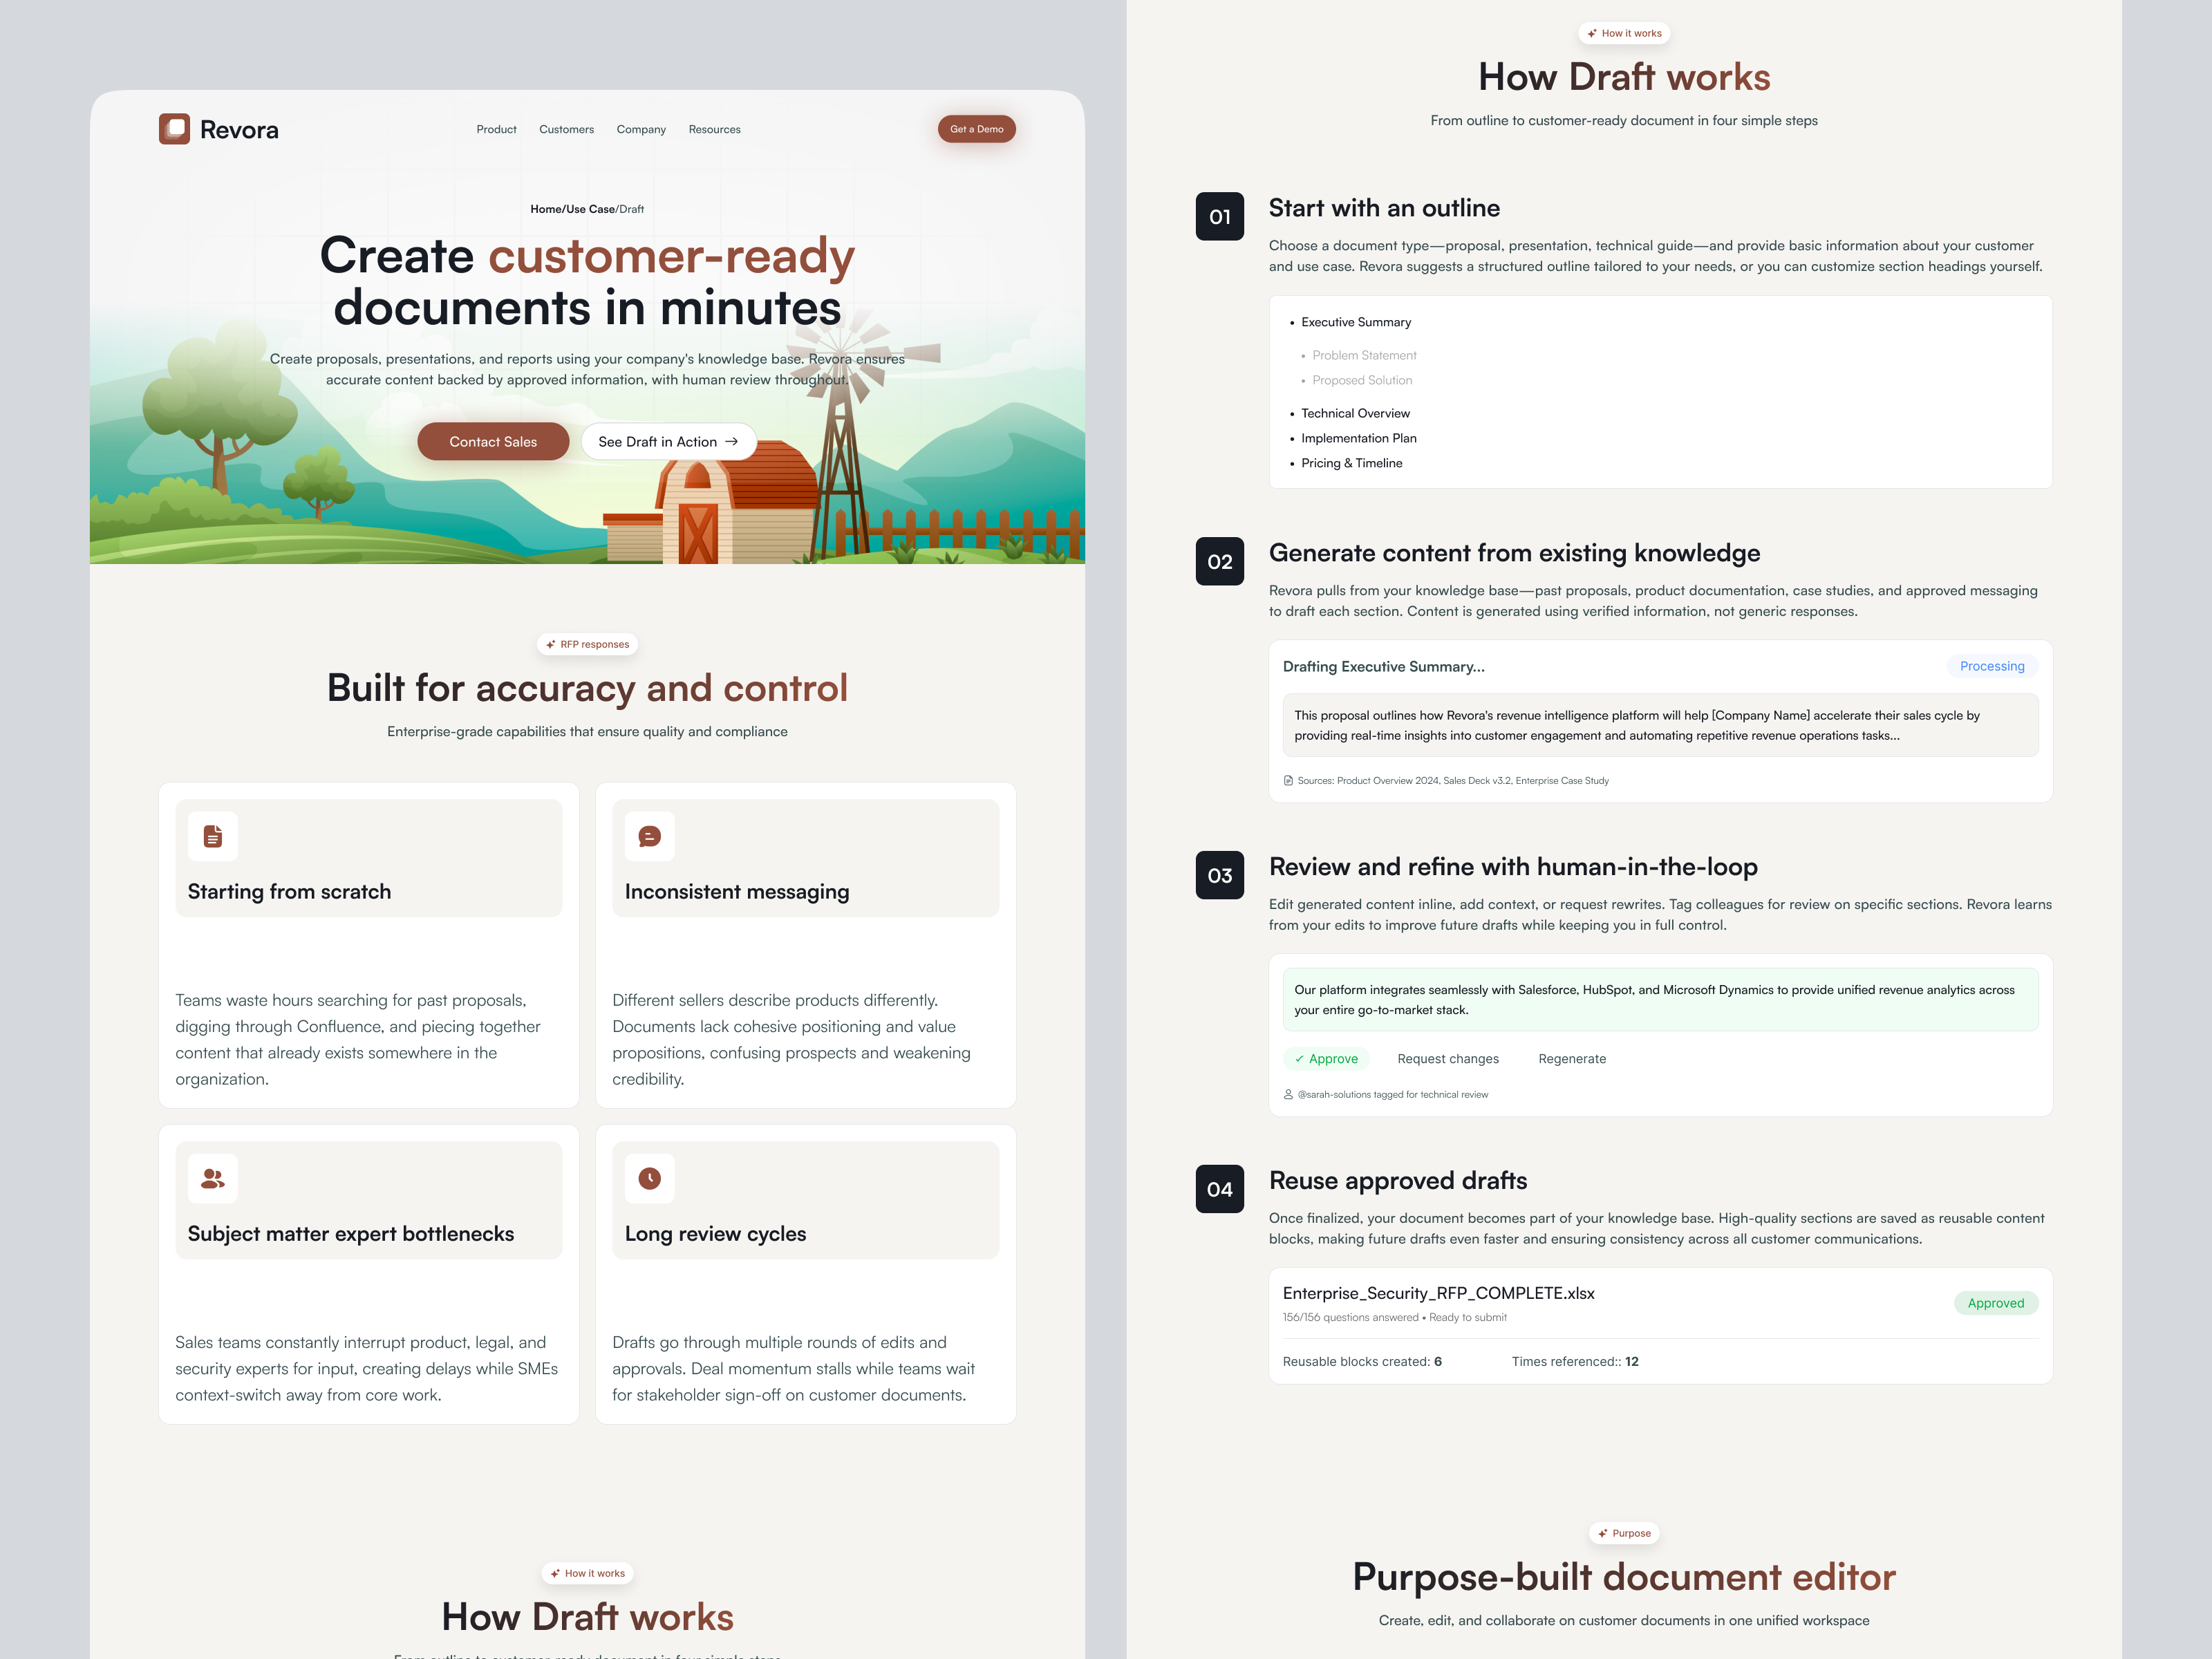Select Resources in the navigation bar
The width and height of the screenshot is (2212, 1659).
pos(714,129)
